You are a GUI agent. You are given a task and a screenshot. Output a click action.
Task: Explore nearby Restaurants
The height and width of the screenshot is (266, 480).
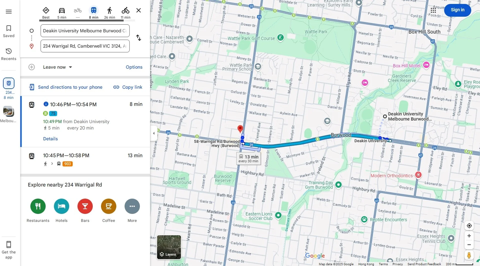point(38,210)
